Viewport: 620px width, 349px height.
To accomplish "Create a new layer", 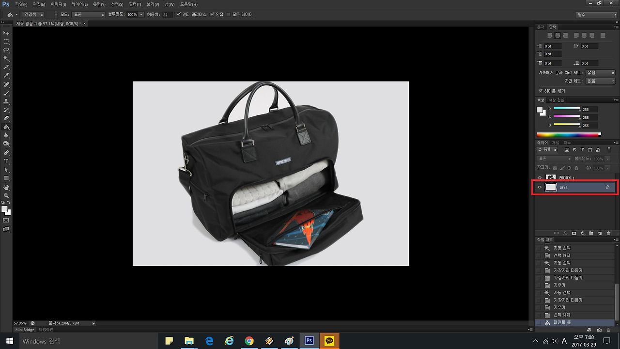I will [x=600, y=233].
